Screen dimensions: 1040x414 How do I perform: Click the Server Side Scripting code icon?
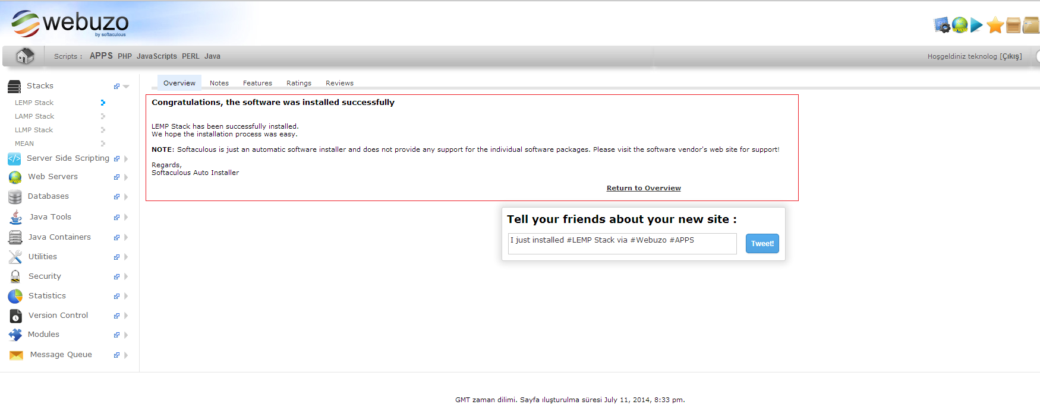coord(14,159)
